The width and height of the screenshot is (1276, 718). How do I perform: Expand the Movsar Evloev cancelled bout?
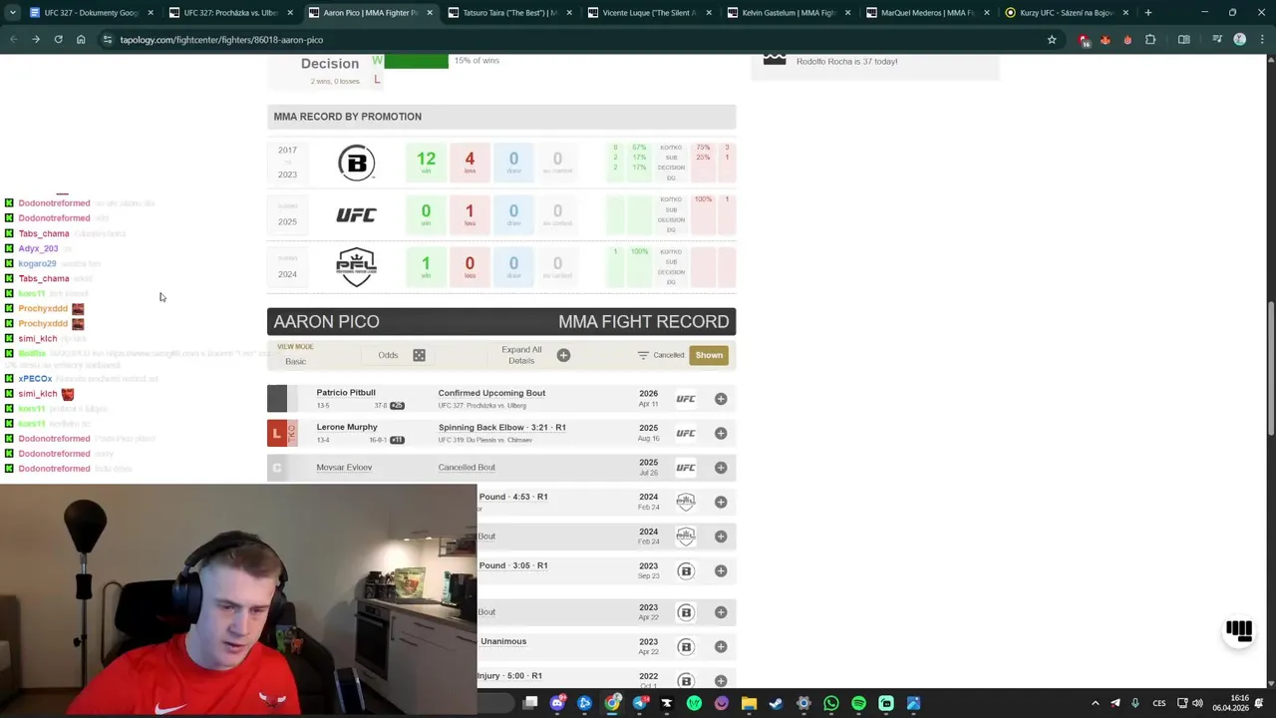click(x=721, y=468)
